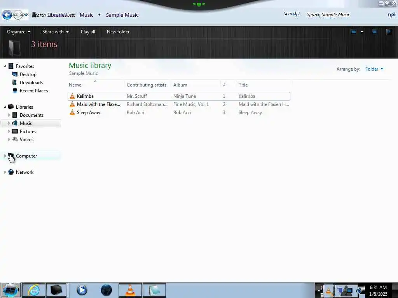This screenshot has height=298, width=398.
Task: Open the Change your view icon
Action: pos(353,32)
